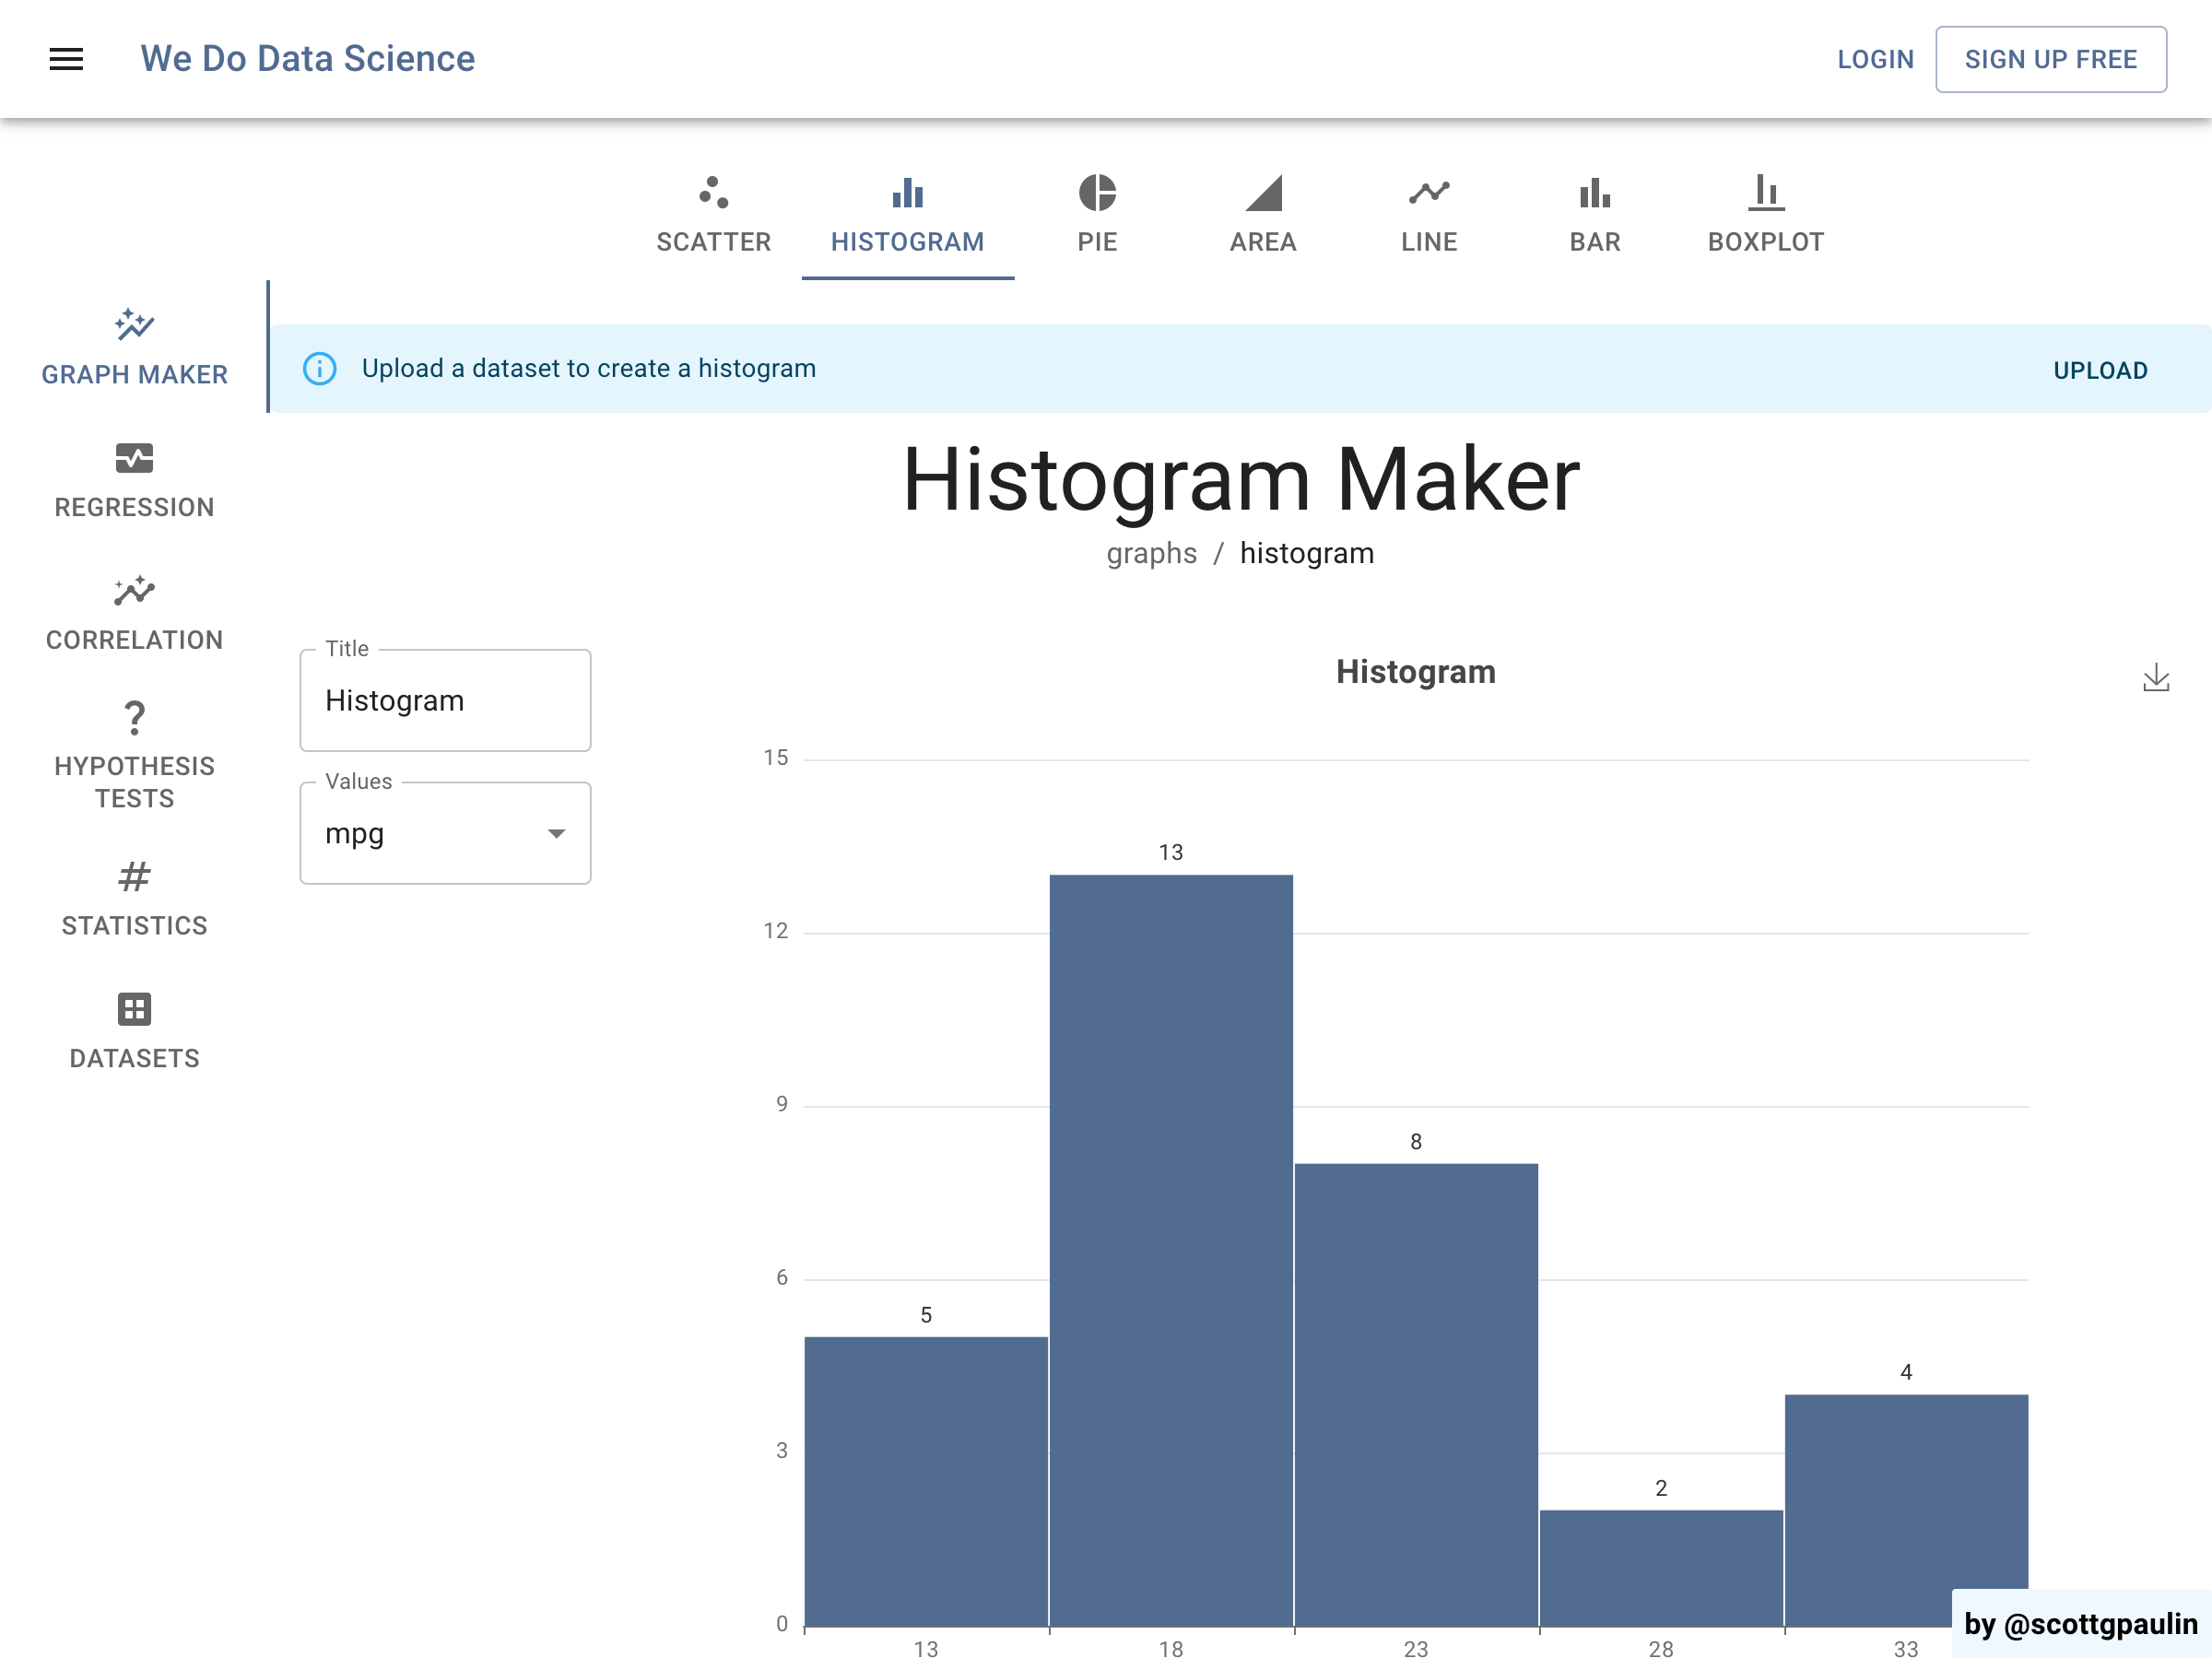Expand the Values mpg dropdown
The width and height of the screenshot is (2212, 1658).
[445, 833]
